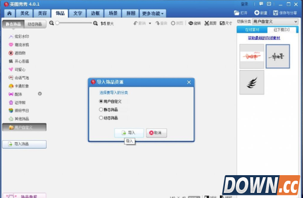The width and height of the screenshot is (303, 198).
Task: Click the 旋转 rotate tool
Action: click(195, 23)
